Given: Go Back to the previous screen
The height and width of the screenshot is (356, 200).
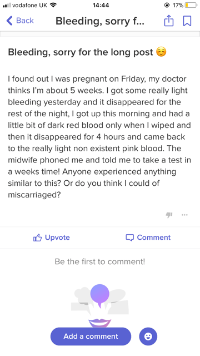Looking at the screenshot, I should click(20, 21).
